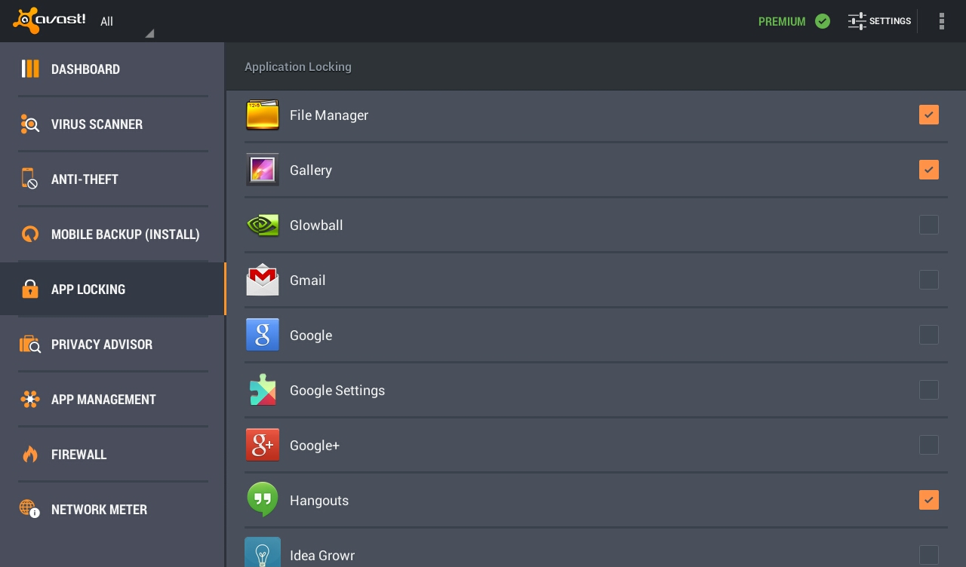Click the Mobile Backup icon
966x567 pixels.
point(30,234)
